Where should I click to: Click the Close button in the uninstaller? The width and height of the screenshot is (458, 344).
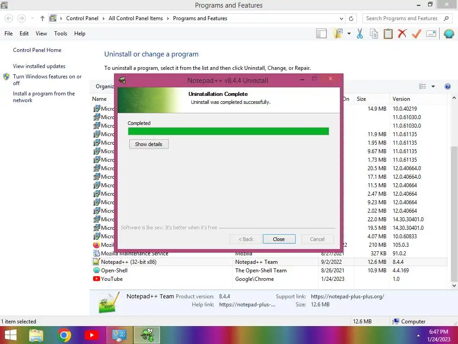click(279, 239)
